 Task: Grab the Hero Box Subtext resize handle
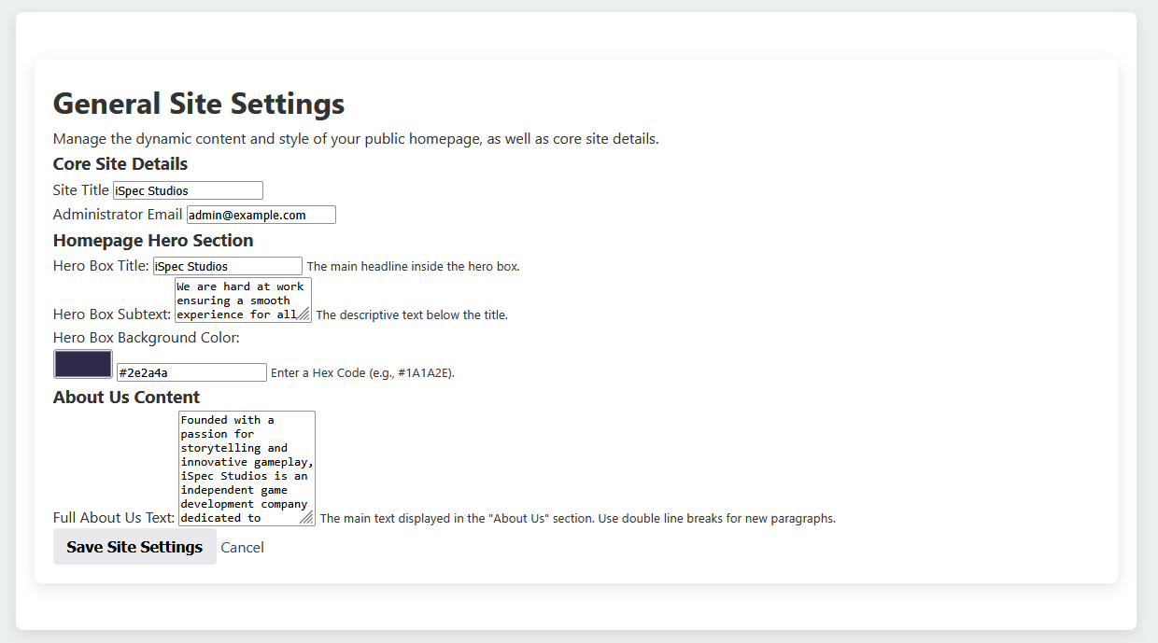(x=304, y=315)
